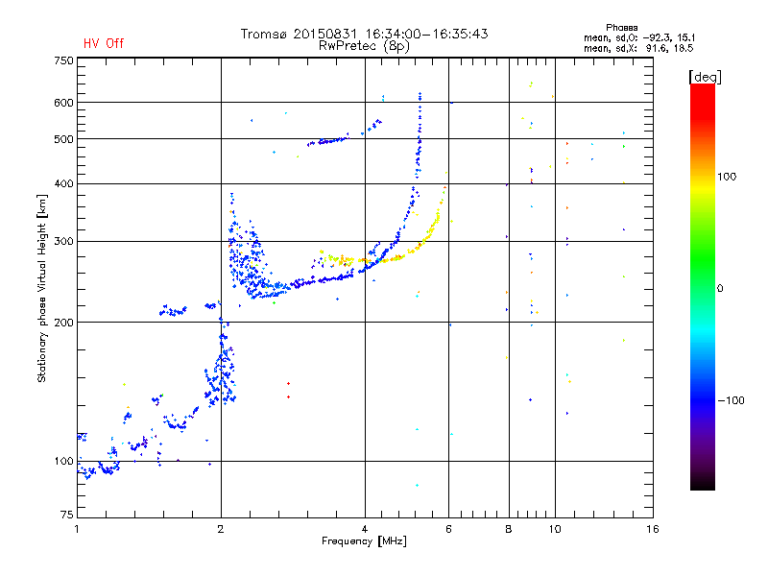The height and width of the screenshot is (576, 768).
Task: Click the two red data points near 150 km
Action: pyautogui.click(x=289, y=391)
